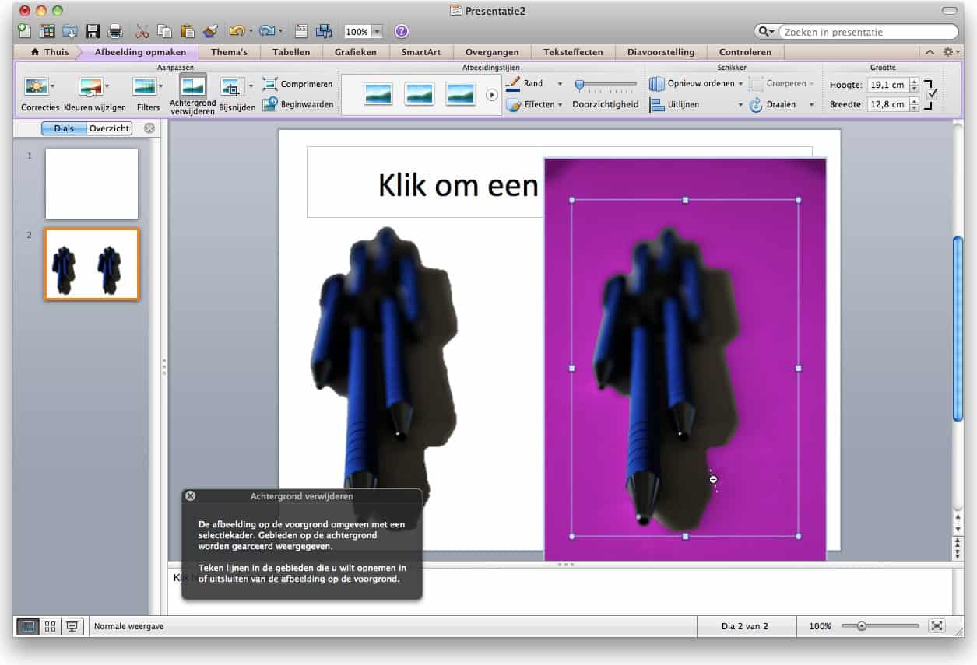Show more picture styles with round arrow
The width and height of the screenshot is (977, 665).
pos(492,95)
